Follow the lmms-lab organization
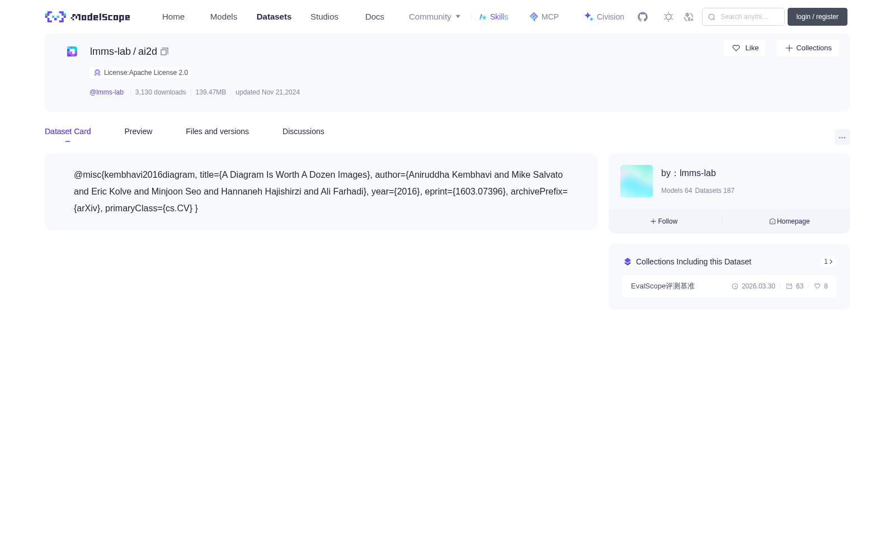This screenshot has height=559, width=895. [x=664, y=221]
